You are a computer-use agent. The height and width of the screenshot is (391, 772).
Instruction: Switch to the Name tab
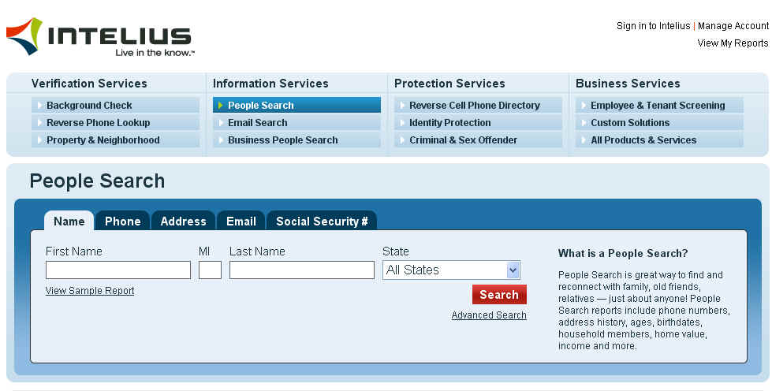69,221
